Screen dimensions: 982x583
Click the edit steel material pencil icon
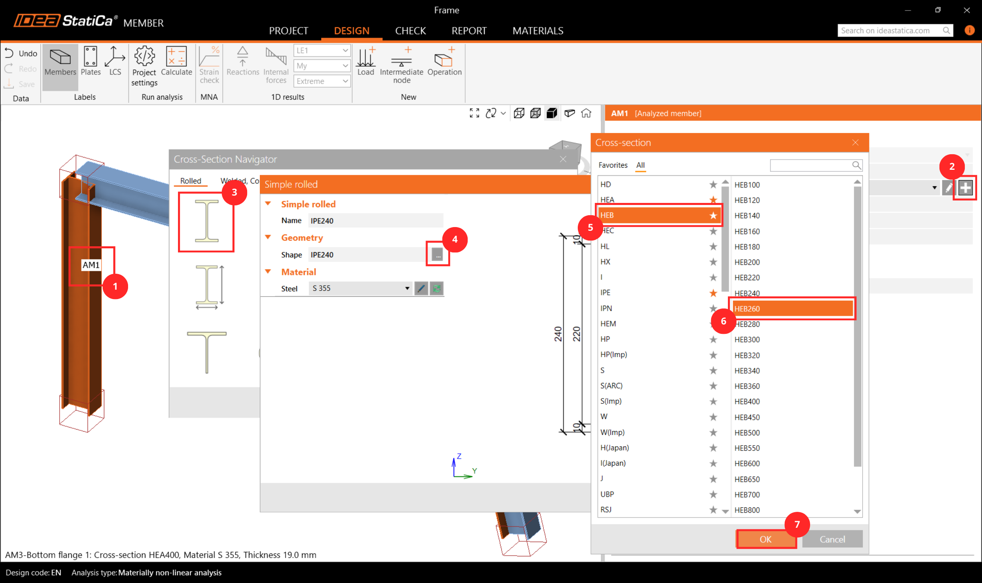click(x=421, y=288)
